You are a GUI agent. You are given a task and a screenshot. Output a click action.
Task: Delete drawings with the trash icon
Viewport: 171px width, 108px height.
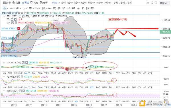(x=92, y=8)
